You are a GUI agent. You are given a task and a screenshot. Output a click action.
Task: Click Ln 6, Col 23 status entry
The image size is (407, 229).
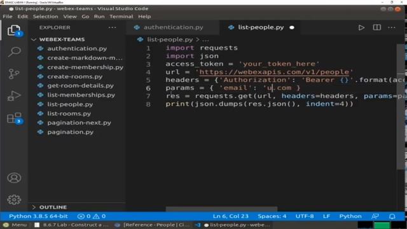pos(230,216)
